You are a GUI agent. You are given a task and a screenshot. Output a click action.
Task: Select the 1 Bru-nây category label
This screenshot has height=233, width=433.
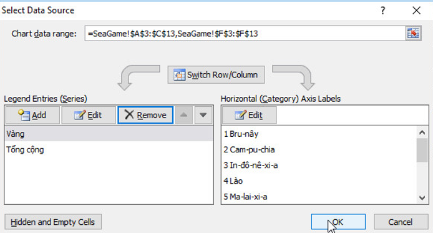319,134
